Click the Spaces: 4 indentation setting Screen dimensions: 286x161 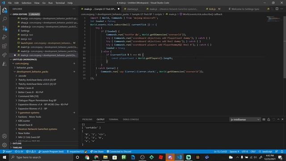234,152
